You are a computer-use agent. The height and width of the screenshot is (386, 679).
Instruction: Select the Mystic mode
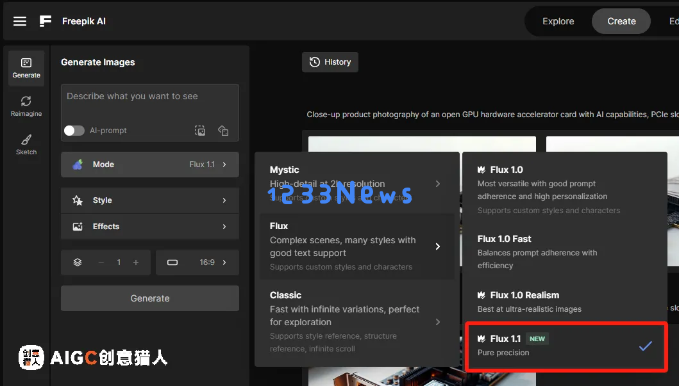tap(357, 184)
